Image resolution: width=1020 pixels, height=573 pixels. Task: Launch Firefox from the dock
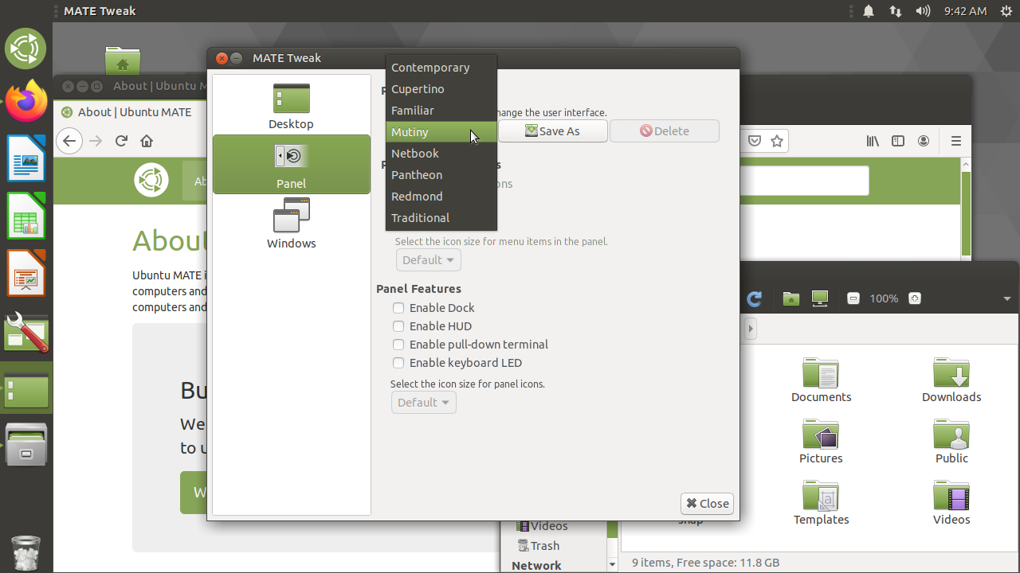tap(26, 101)
